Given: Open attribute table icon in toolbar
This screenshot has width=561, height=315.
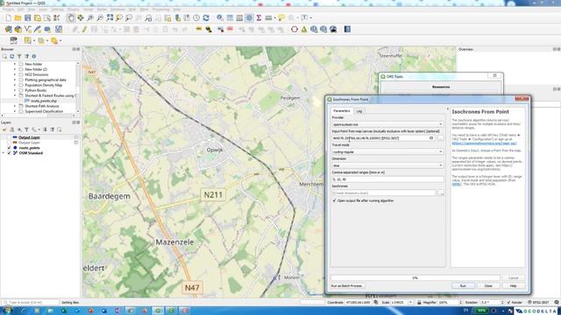Looking at the screenshot, I should [230, 17].
